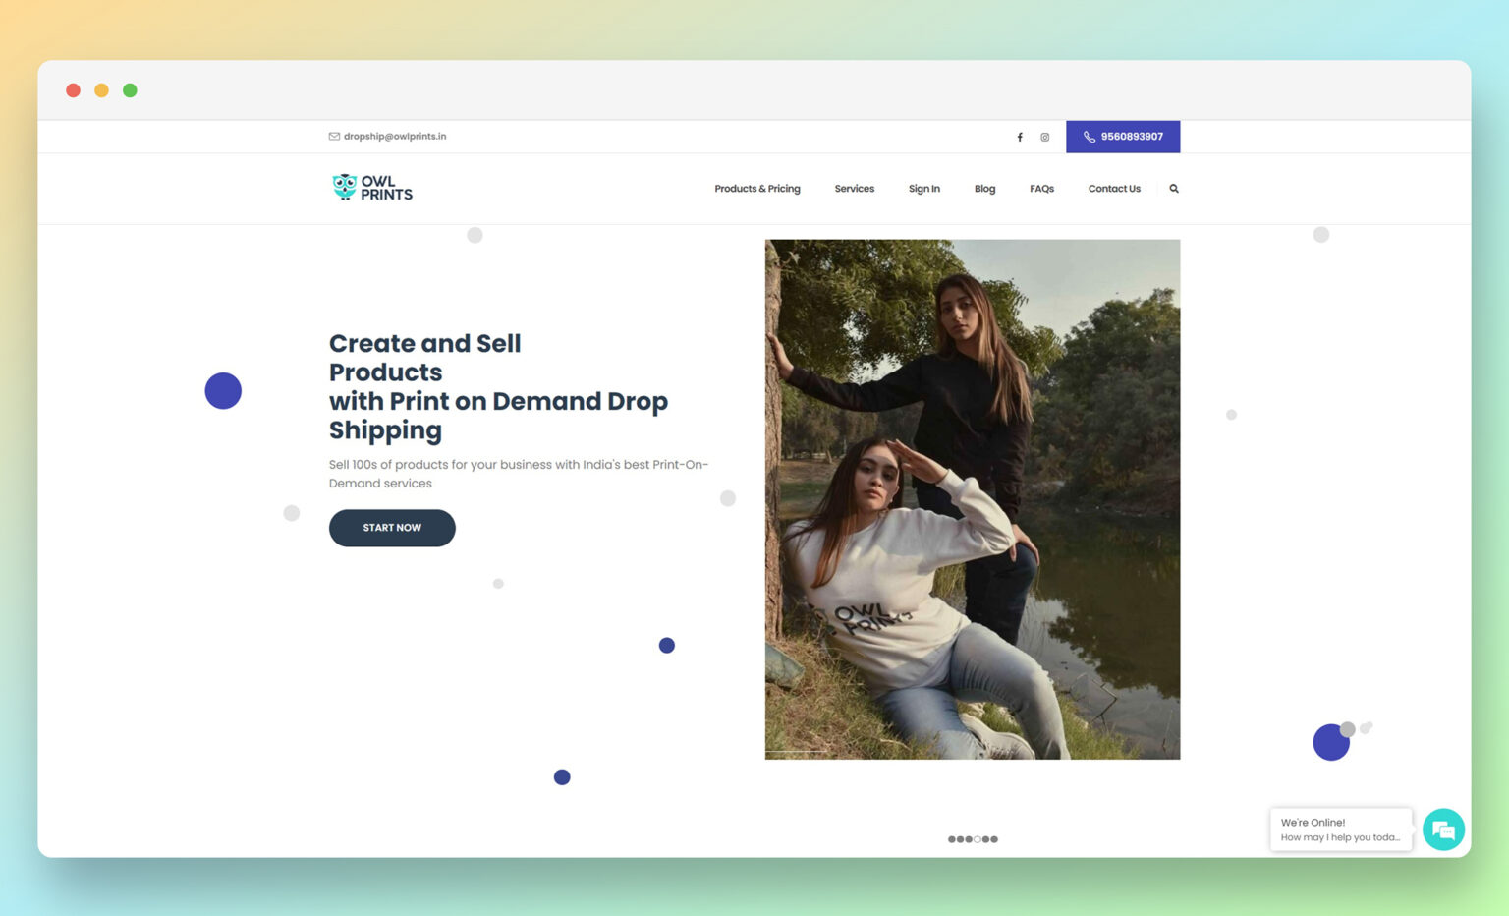Open the Services menu
Image resolution: width=1509 pixels, height=916 pixels.
coord(854,189)
